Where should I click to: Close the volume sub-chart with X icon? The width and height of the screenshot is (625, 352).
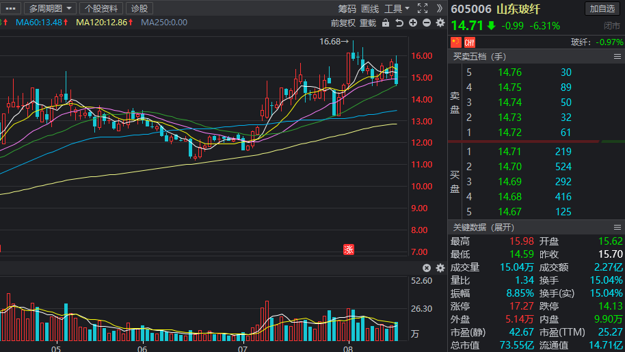[427, 268]
